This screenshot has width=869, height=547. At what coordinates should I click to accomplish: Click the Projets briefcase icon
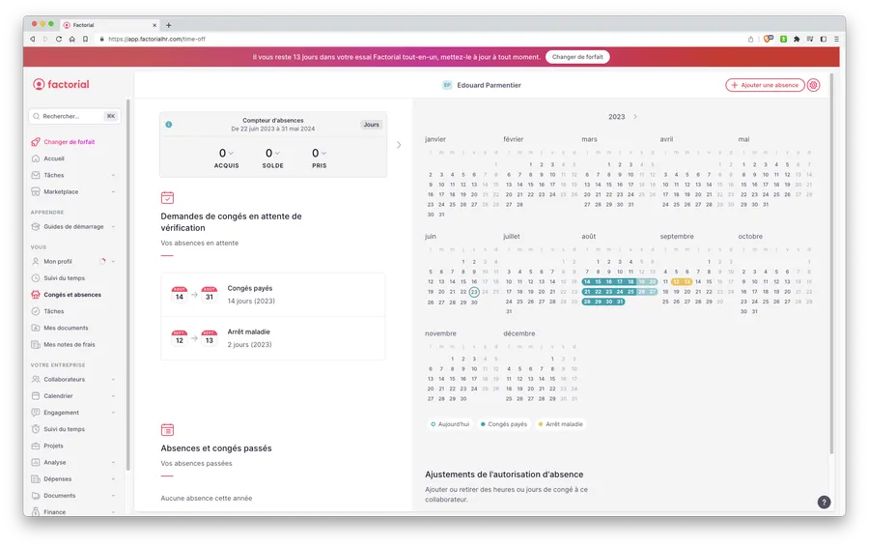[x=36, y=446]
